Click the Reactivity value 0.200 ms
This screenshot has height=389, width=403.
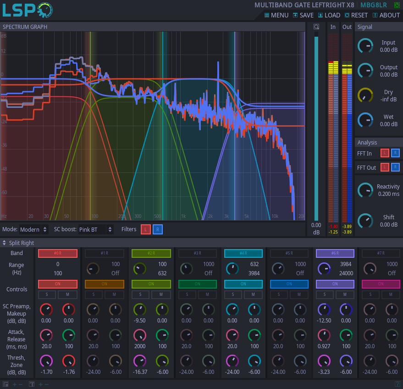[x=389, y=194]
